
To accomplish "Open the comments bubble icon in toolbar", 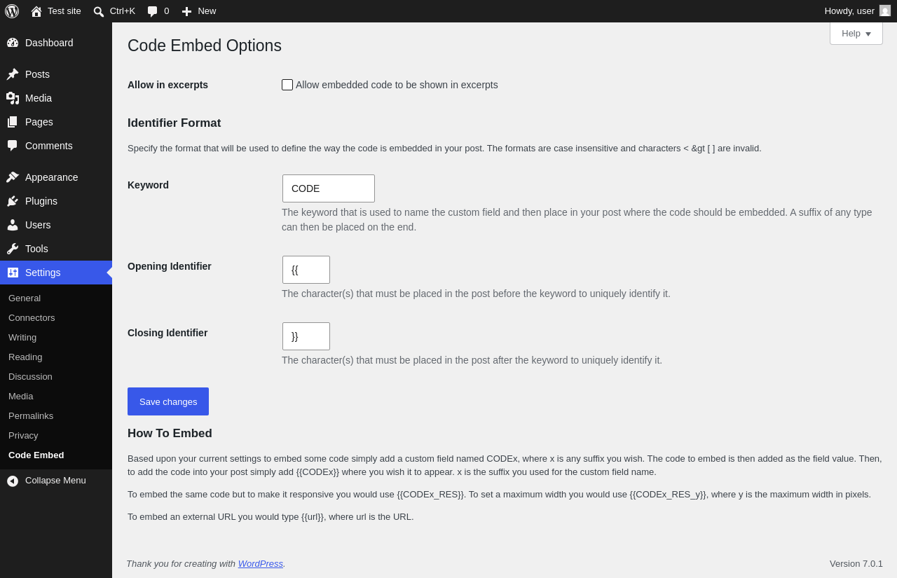I will (152, 11).
